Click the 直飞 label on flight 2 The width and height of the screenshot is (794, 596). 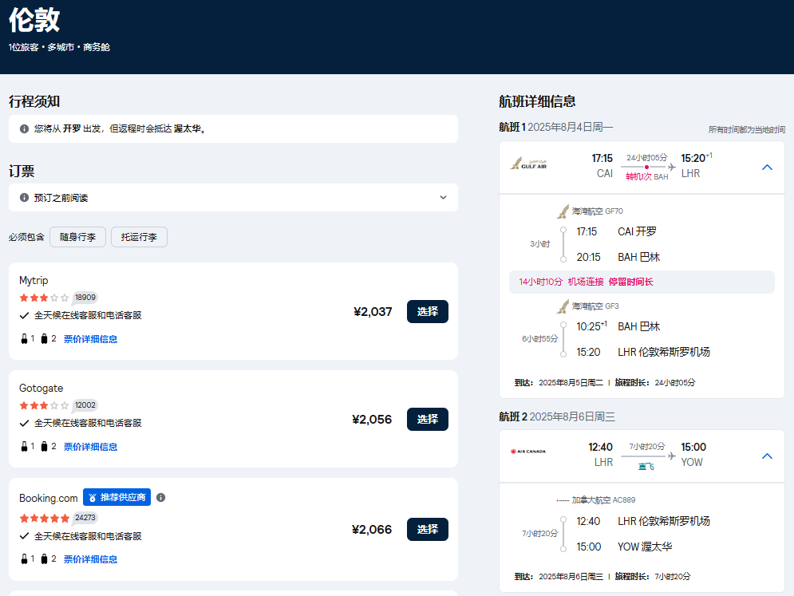pyautogui.click(x=646, y=467)
